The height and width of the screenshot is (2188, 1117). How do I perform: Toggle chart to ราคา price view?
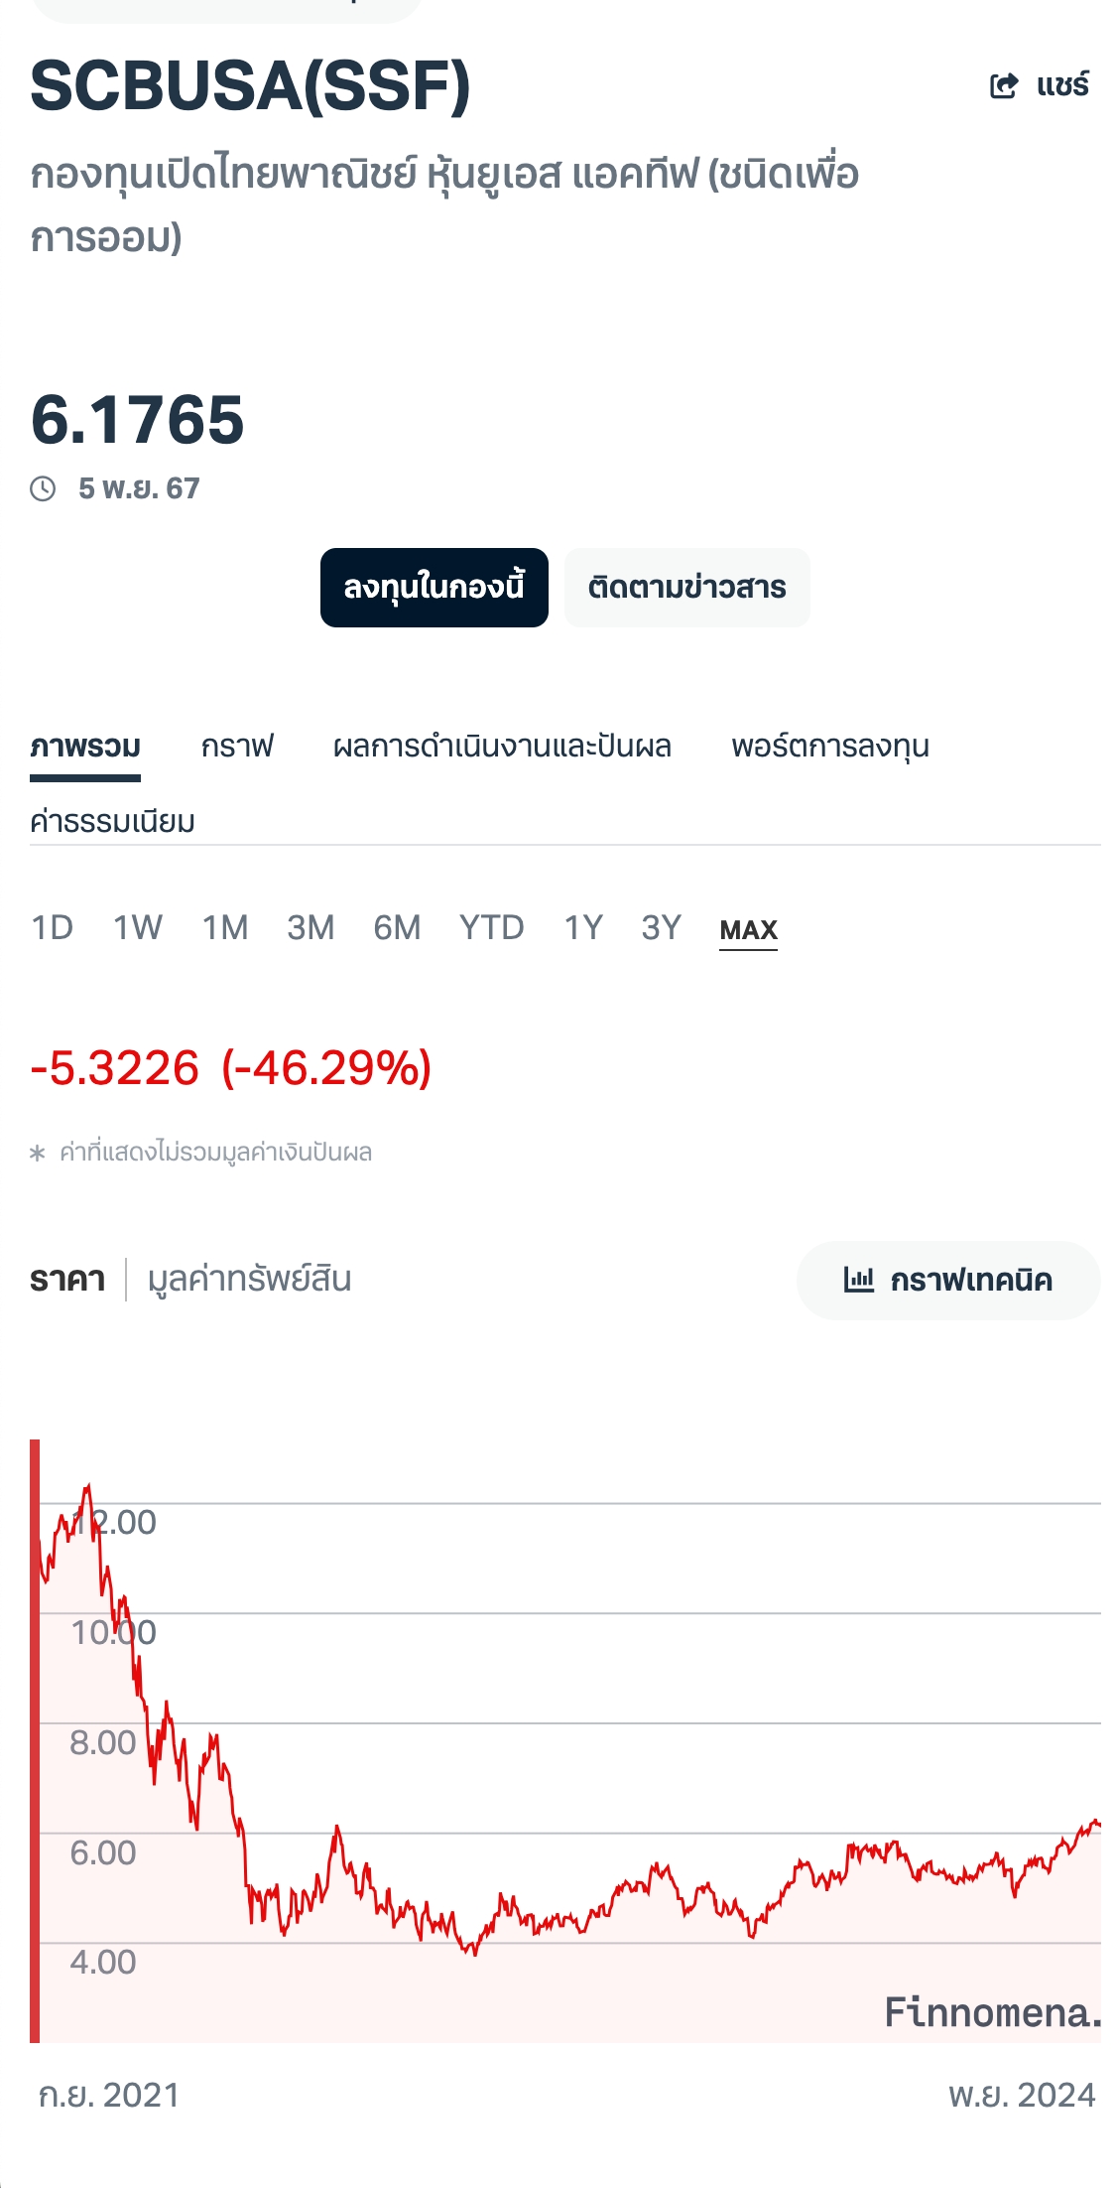click(67, 1280)
